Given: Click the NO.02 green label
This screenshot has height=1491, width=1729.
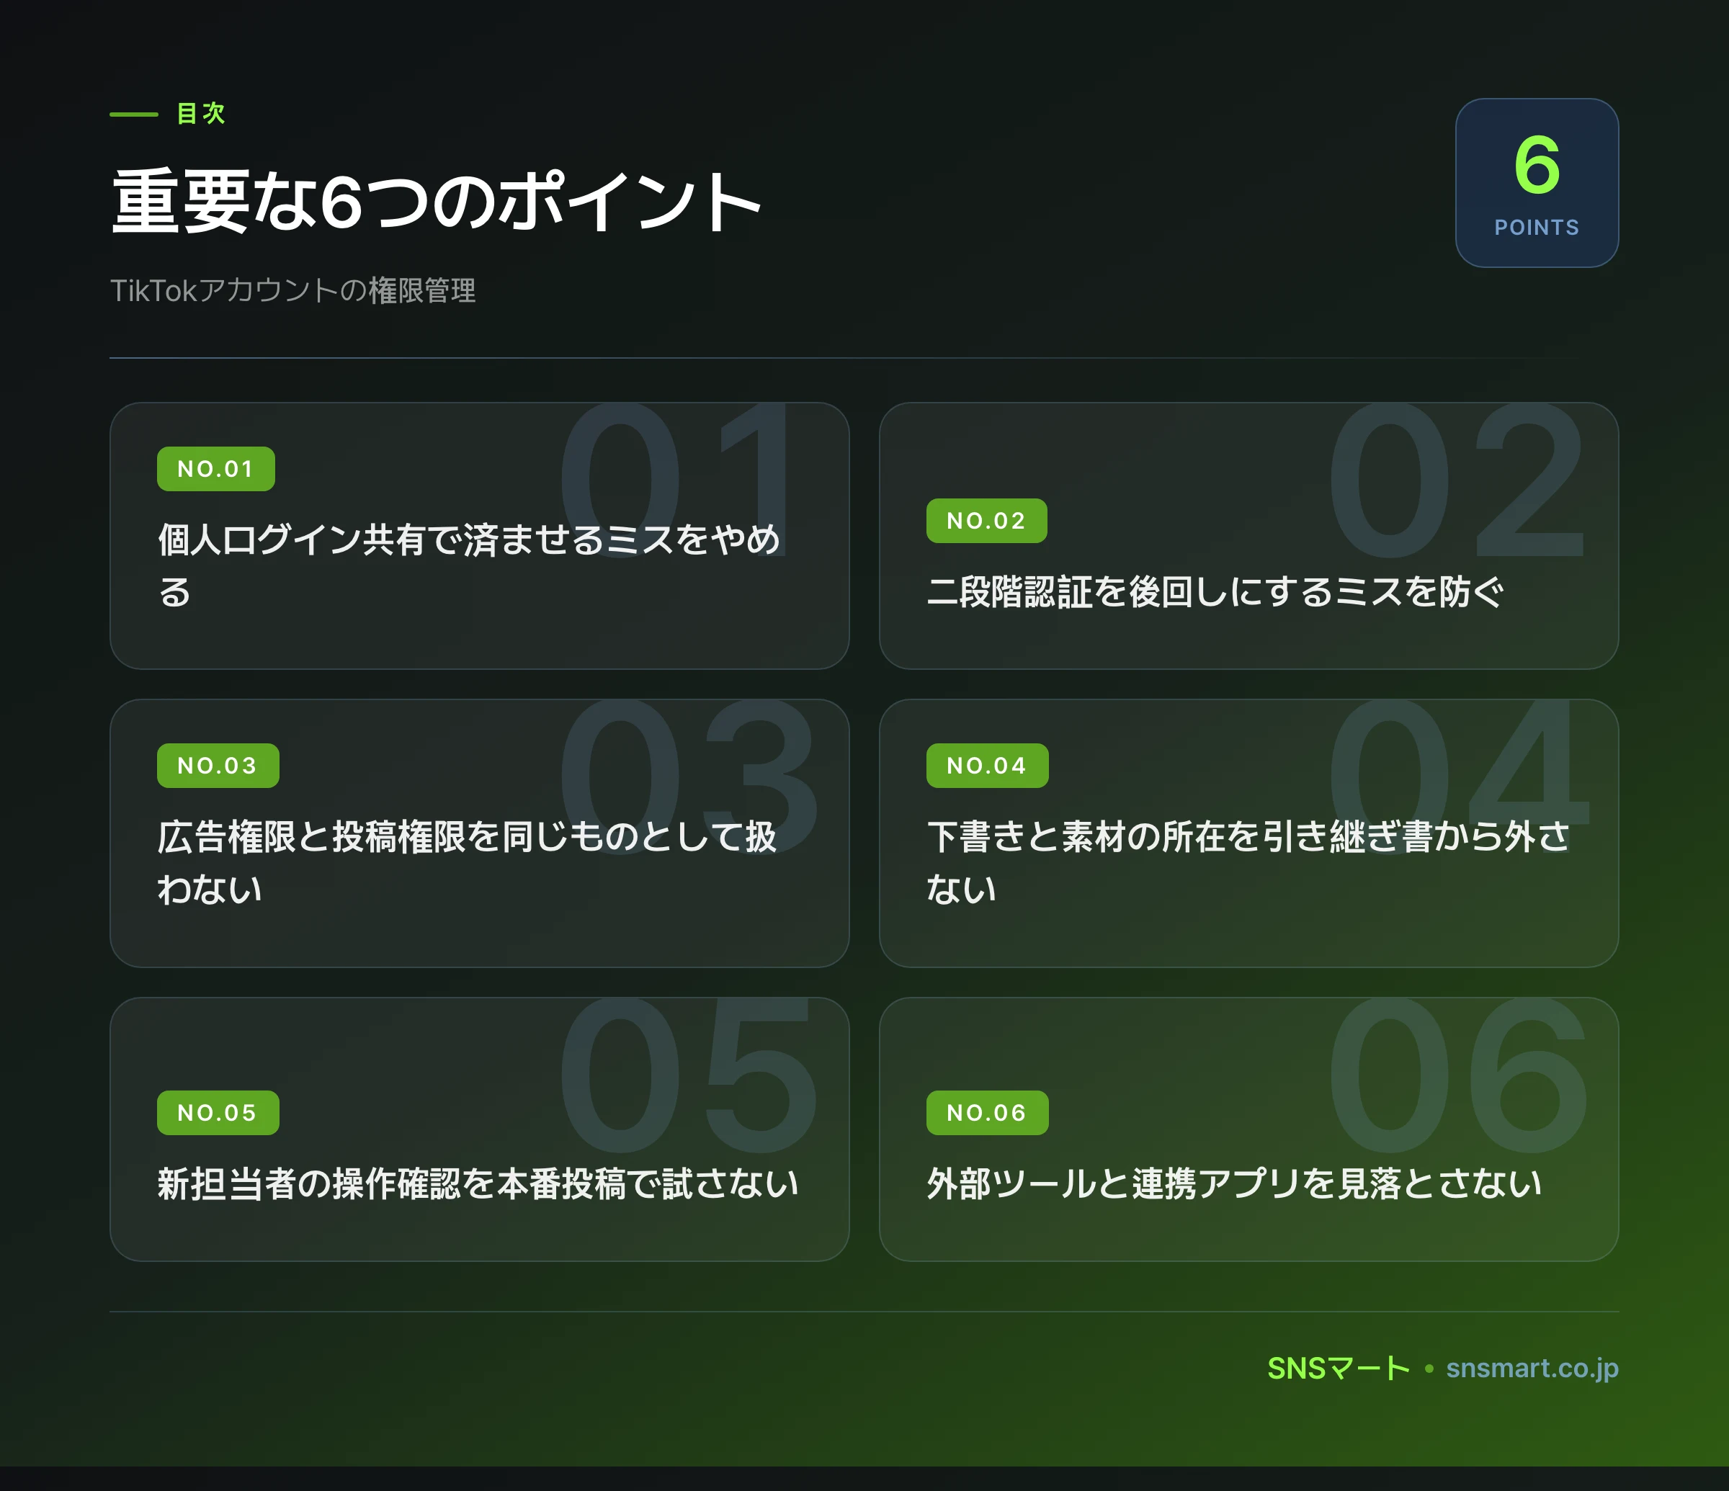Looking at the screenshot, I should coord(986,521).
